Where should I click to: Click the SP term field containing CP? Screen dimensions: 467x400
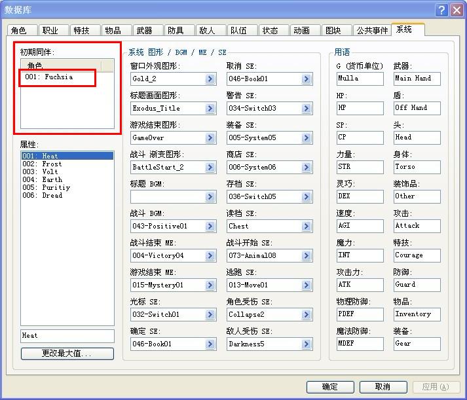click(360, 137)
